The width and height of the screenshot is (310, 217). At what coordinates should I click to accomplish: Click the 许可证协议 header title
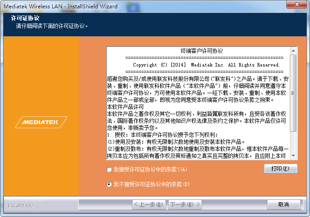click(x=25, y=18)
